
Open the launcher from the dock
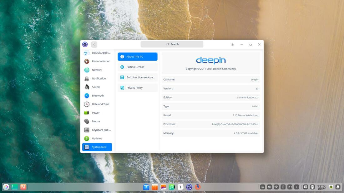(x=6, y=187)
